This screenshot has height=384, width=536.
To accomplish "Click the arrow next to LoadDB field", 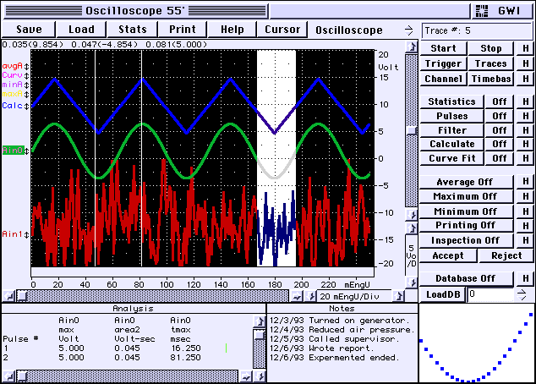I will [x=522, y=293].
